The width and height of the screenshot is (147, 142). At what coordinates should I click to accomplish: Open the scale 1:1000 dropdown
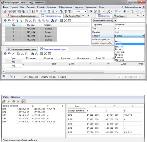[x=86, y=11]
